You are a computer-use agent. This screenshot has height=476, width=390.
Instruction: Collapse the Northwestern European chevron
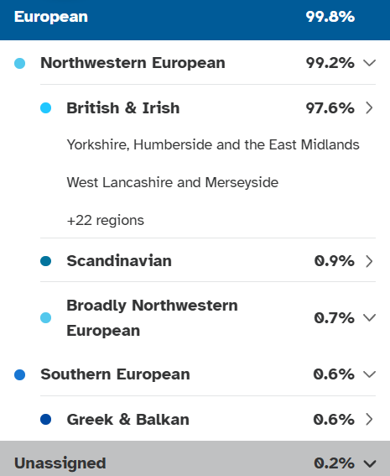click(x=369, y=63)
